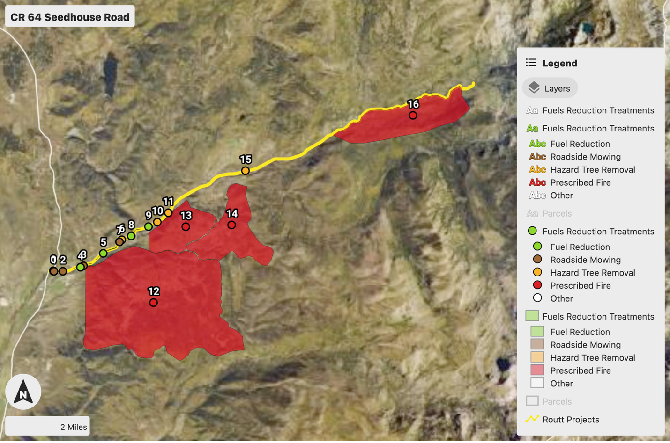Click the north arrow compass icon
670x443 pixels.
click(x=23, y=392)
